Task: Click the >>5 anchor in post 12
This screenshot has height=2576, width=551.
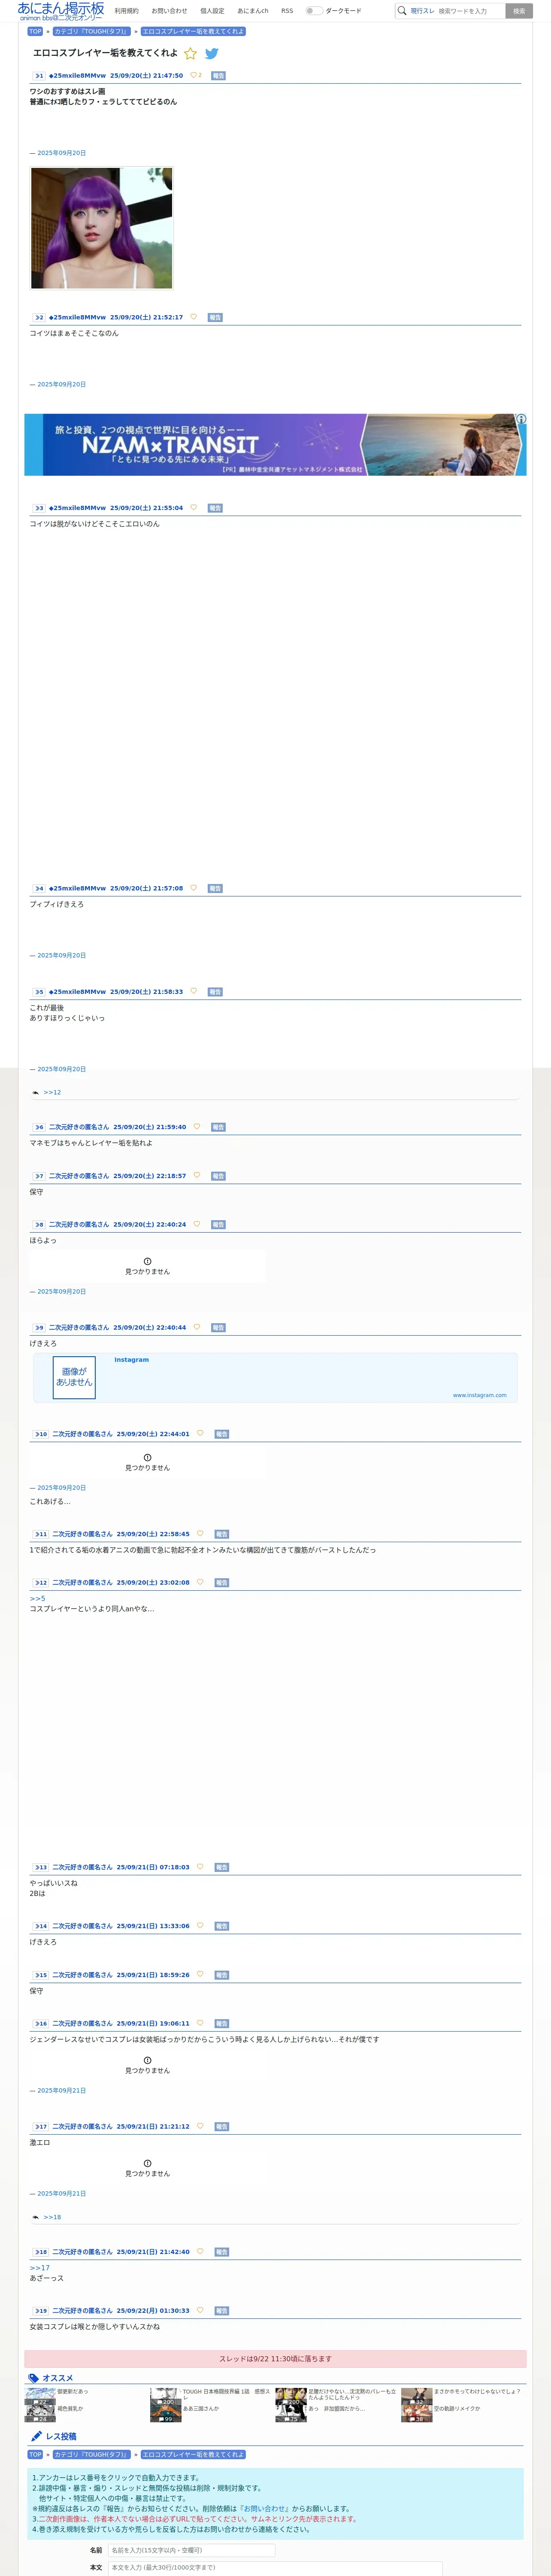Action: click(x=37, y=1598)
